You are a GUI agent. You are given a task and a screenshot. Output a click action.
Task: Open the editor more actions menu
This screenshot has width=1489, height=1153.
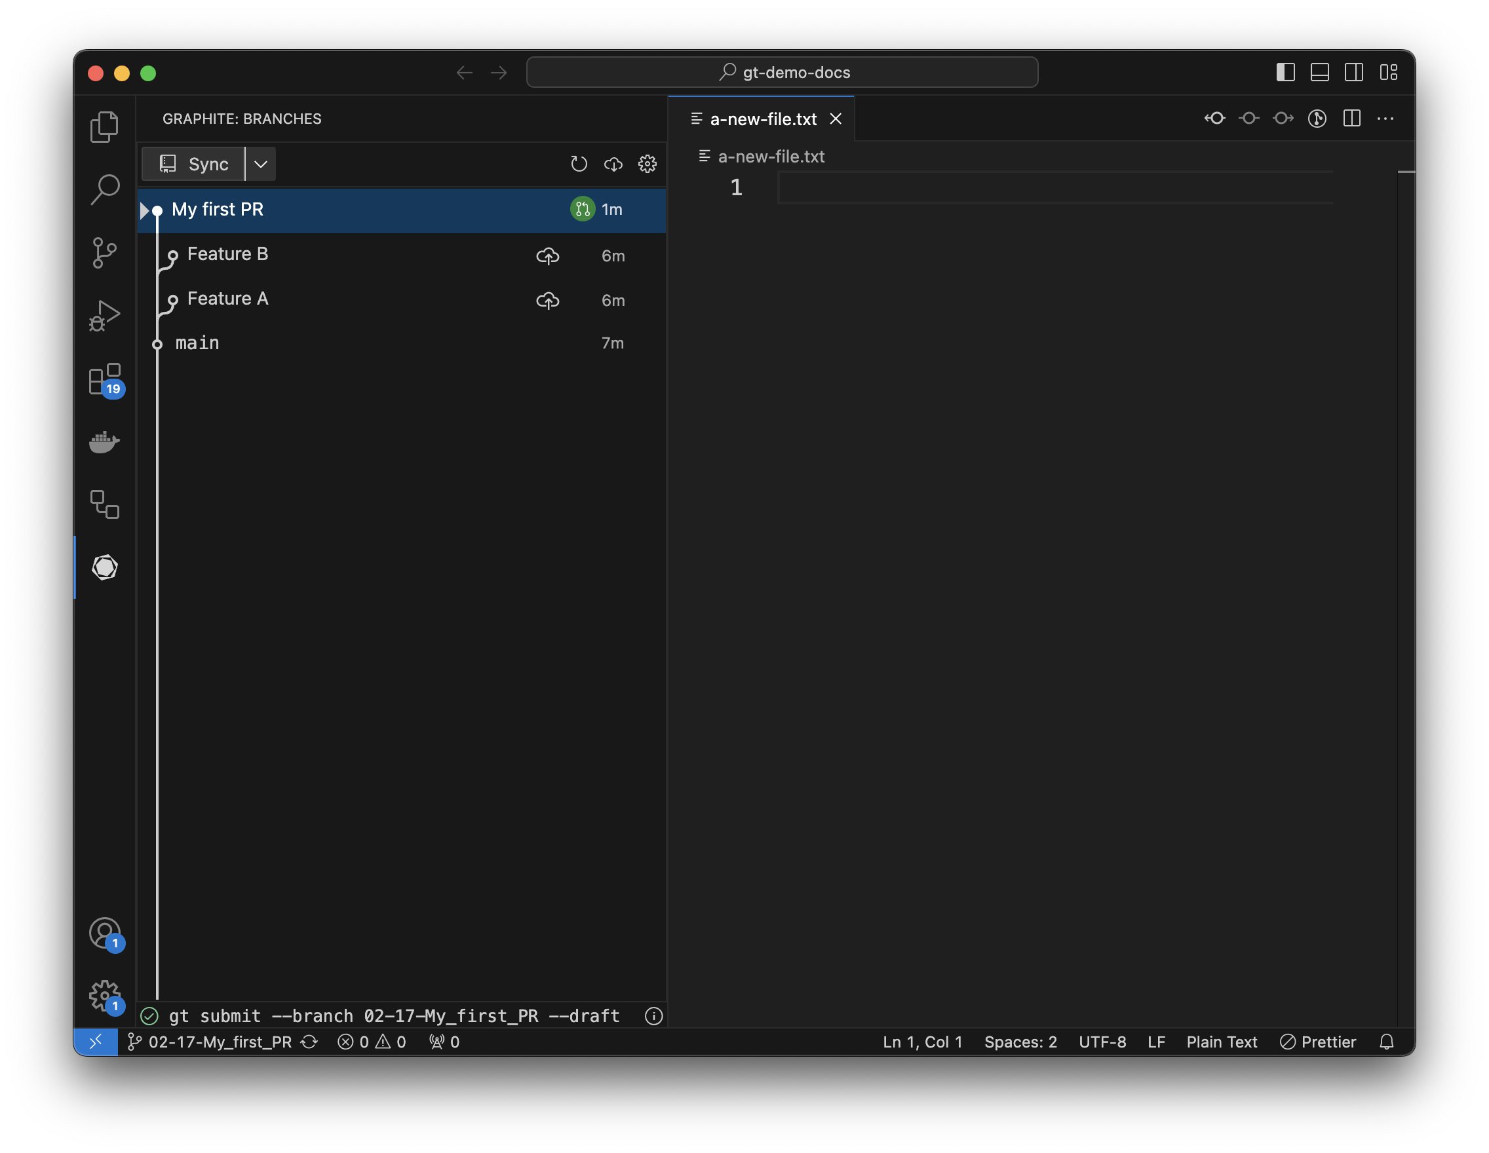(1385, 119)
